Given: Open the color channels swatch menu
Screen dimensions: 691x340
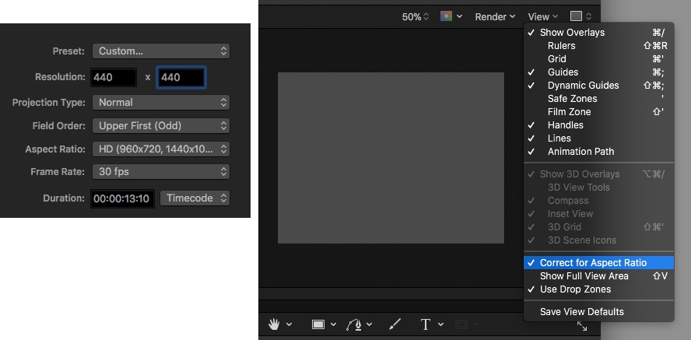Looking at the screenshot, I should [x=451, y=16].
